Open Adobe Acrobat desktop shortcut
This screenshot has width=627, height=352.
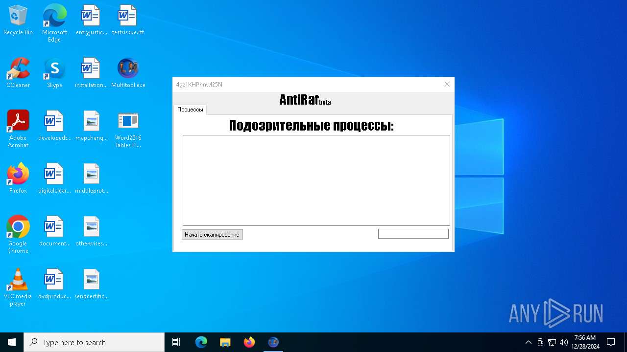pos(18,129)
